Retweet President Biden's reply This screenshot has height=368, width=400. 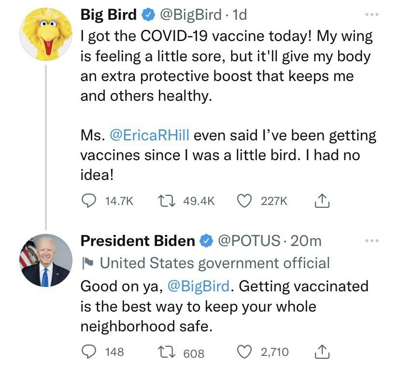pos(166,352)
